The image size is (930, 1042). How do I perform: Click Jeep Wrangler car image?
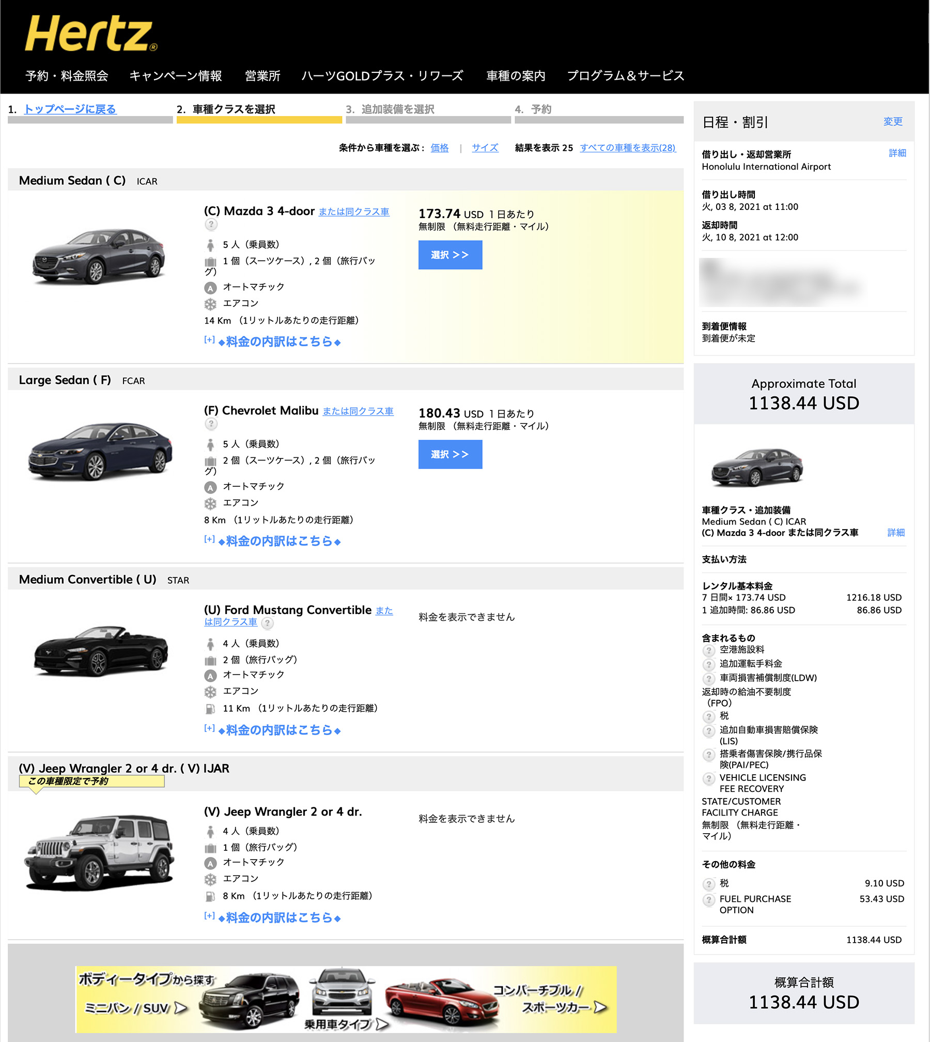(x=99, y=853)
